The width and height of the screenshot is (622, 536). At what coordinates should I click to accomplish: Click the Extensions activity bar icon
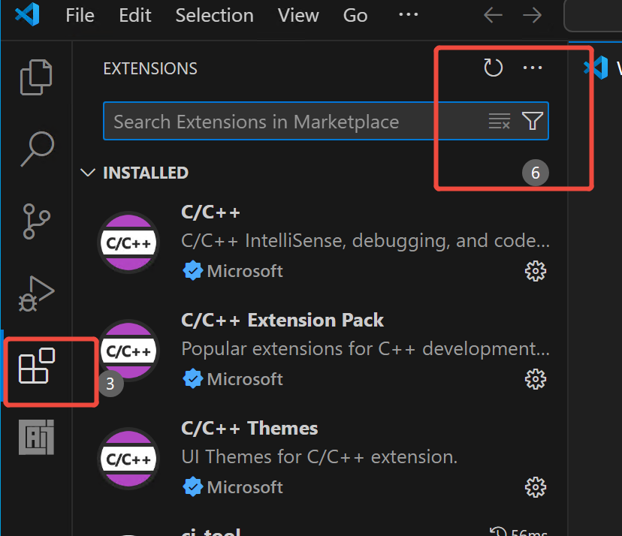38,366
